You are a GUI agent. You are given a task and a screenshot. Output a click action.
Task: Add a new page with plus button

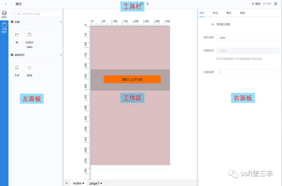point(67,183)
